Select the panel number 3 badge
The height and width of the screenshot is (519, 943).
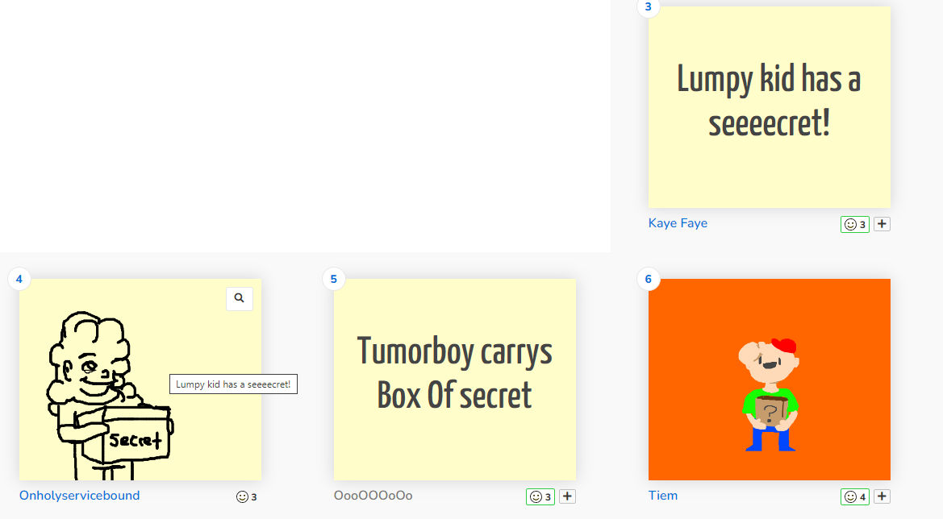click(649, 7)
